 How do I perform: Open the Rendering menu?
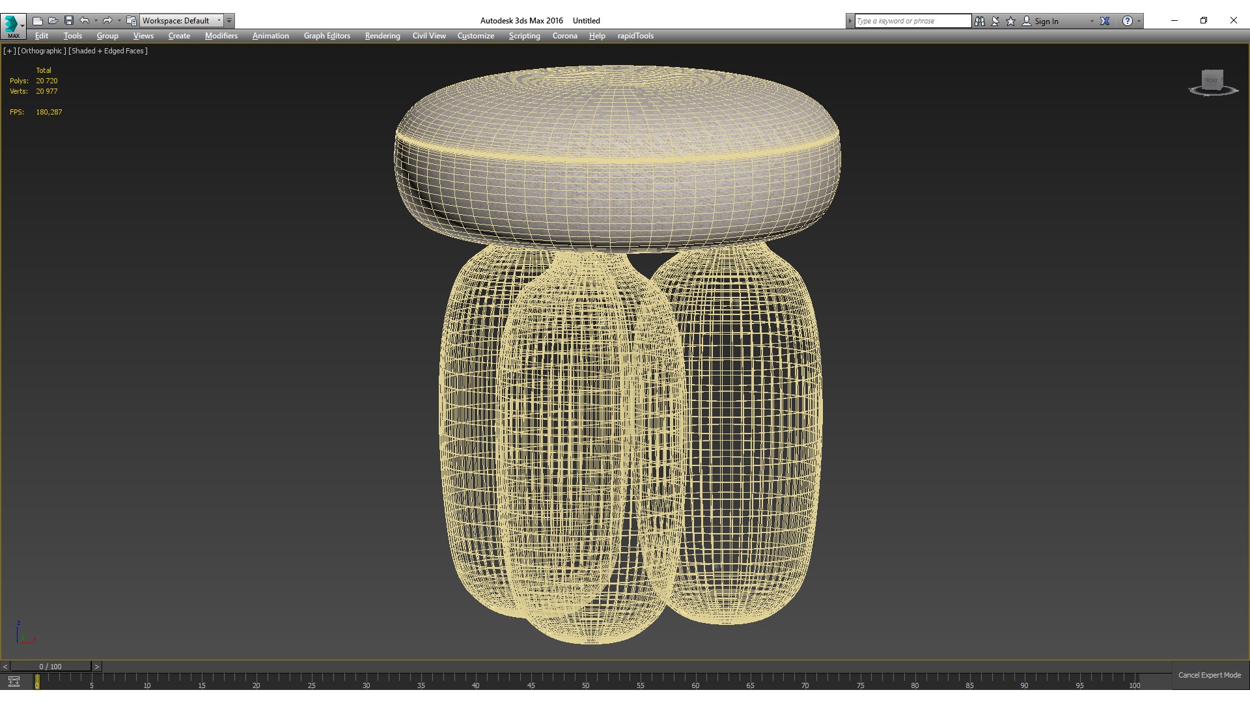(x=382, y=36)
